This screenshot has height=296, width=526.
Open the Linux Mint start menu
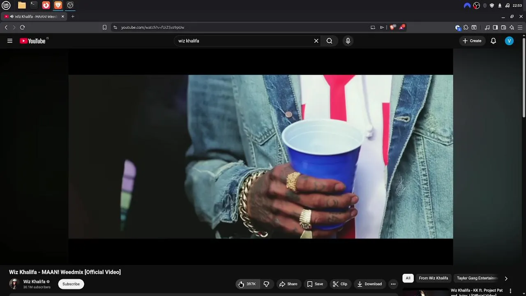click(x=6, y=5)
